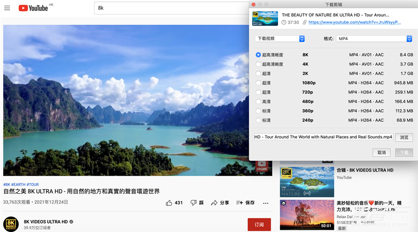This screenshot has height=232, width=418.
Task: Click the clock duration icon in dialog
Action: pyautogui.click(x=284, y=22)
